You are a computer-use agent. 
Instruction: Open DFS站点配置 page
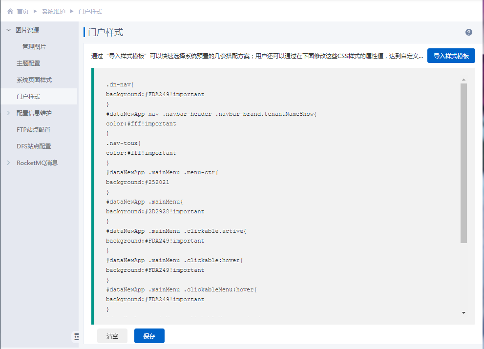34,146
